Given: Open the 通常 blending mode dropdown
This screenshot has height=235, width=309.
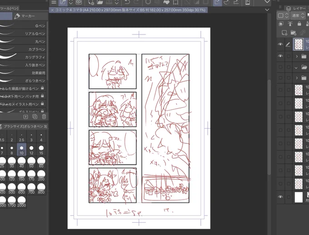Looking at the screenshot, I should (x=298, y=15).
